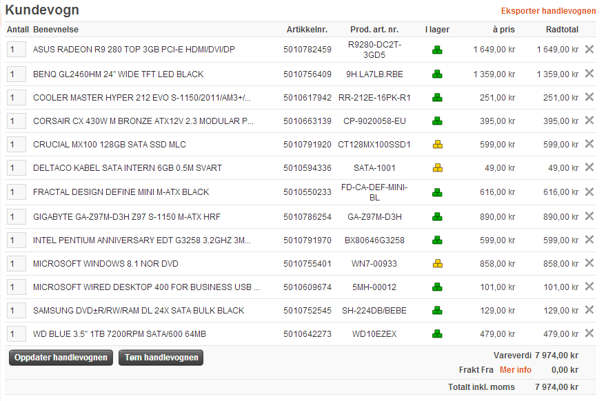Click Oppdater handlevognen button
Screen dimensions: 606x401
point(61,358)
